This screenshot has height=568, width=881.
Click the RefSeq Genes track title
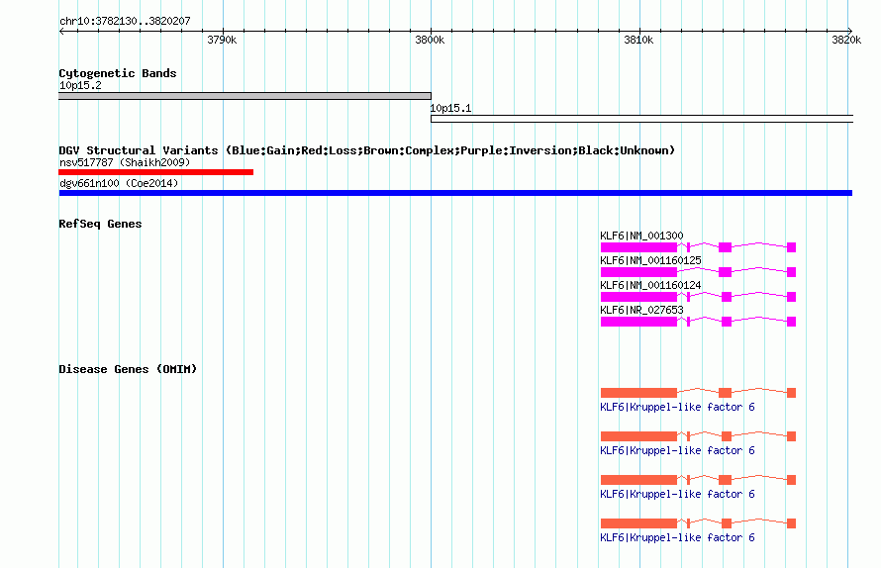point(100,224)
